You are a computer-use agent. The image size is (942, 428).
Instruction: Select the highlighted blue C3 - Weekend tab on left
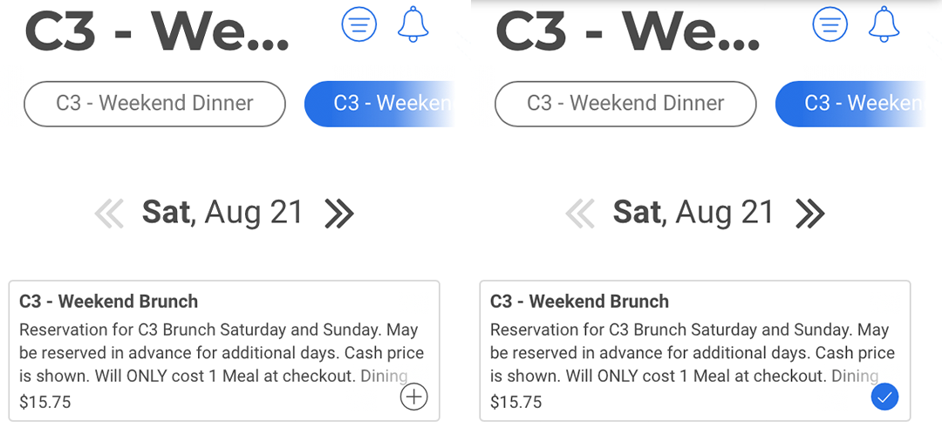379,104
